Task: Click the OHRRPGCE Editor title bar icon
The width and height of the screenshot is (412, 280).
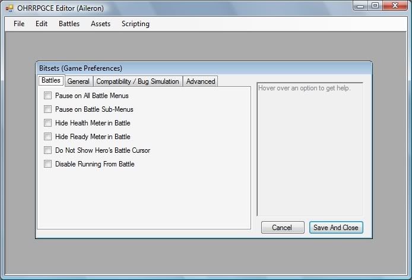Action: coord(9,8)
